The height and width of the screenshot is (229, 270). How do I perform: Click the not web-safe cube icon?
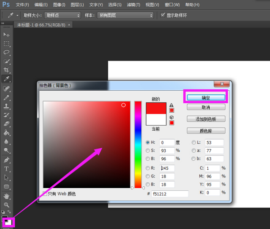point(171,117)
